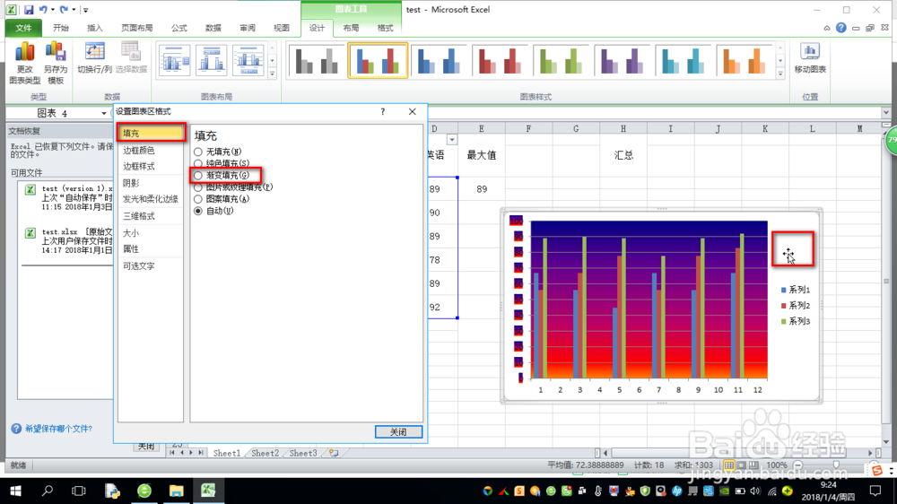Click the Move Chart icon

[x=810, y=57]
